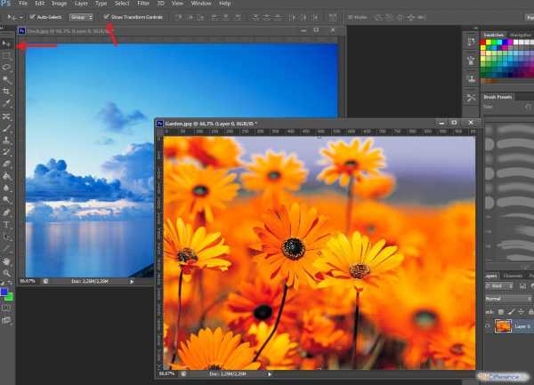Click the foreground blue color swatch
Image resolution: width=534 pixels, height=385 pixels.
tap(4, 292)
